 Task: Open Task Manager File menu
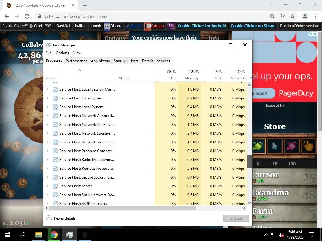[x=48, y=53]
